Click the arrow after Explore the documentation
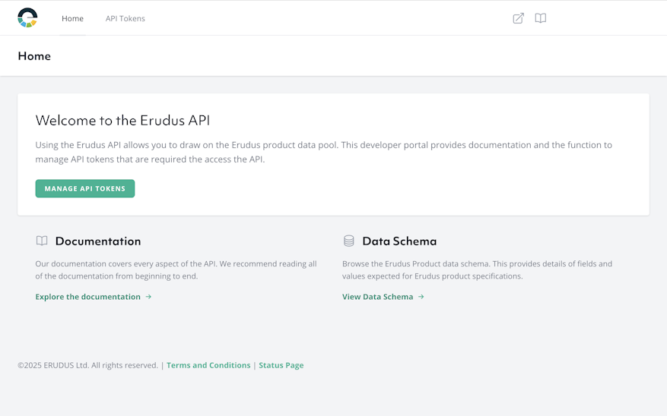This screenshot has height=416, width=667. [148, 297]
